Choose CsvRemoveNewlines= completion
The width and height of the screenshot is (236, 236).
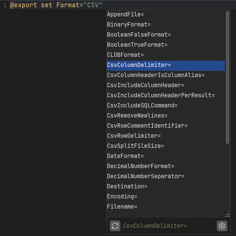coord(166,116)
